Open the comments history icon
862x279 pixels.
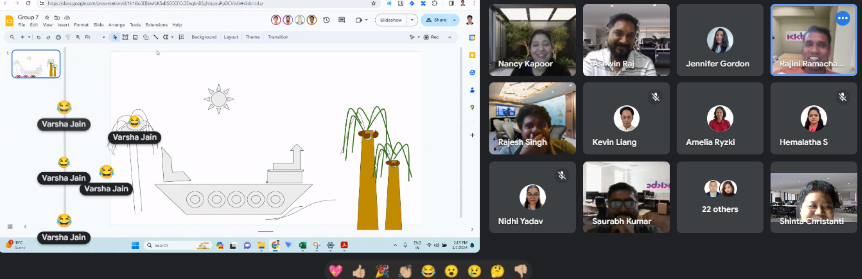click(x=342, y=20)
